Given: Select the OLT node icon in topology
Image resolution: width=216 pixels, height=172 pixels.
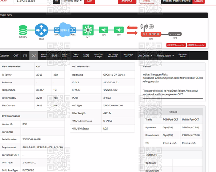Looking at the screenshot, I should (88, 30).
